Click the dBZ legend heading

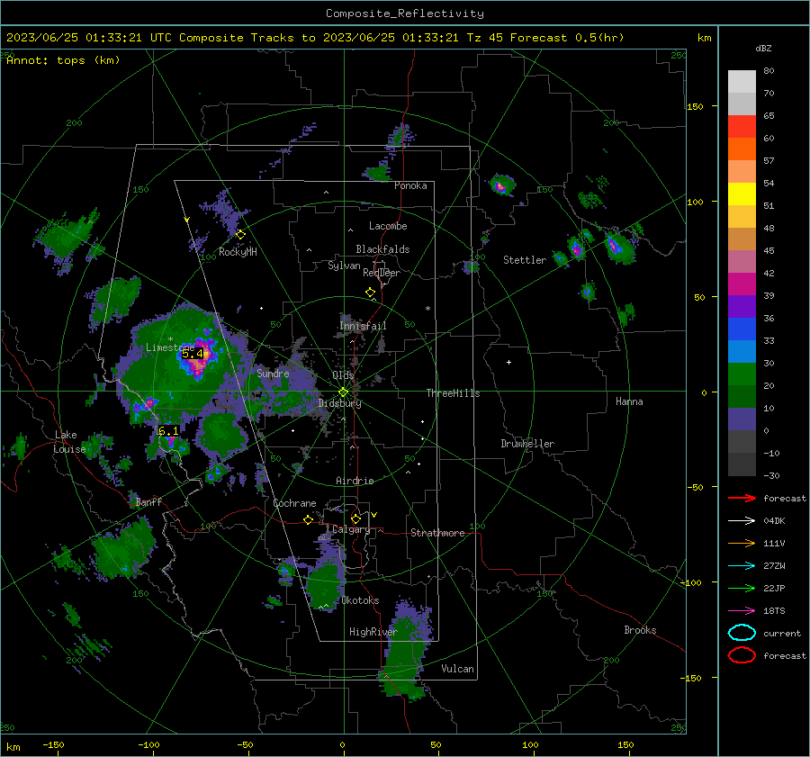coord(763,48)
